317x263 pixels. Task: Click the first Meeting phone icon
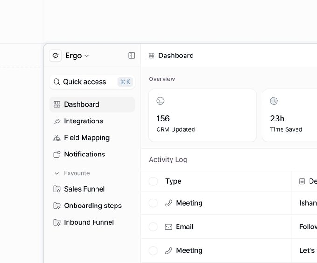(x=169, y=203)
